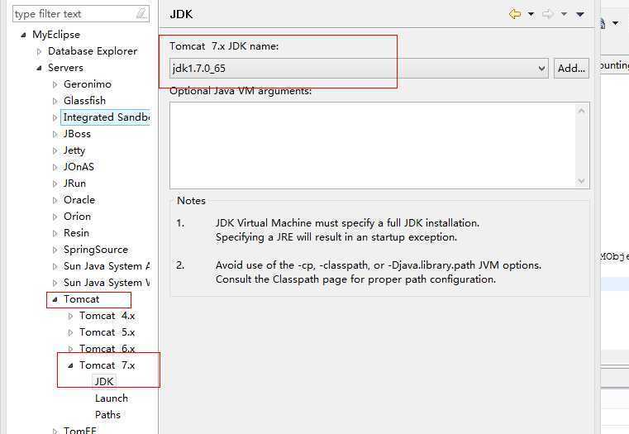
Task: Select JRun tree item
Action: pyautogui.click(x=74, y=183)
